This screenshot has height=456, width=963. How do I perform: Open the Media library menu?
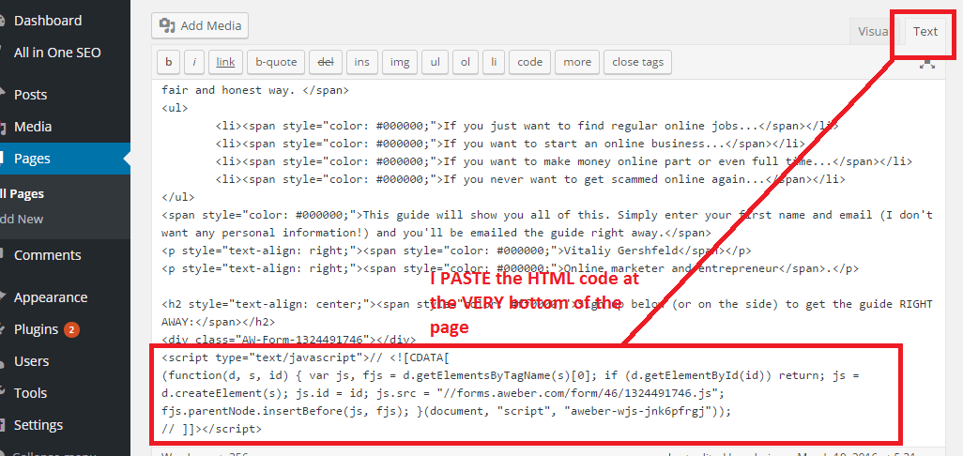[33, 127]
